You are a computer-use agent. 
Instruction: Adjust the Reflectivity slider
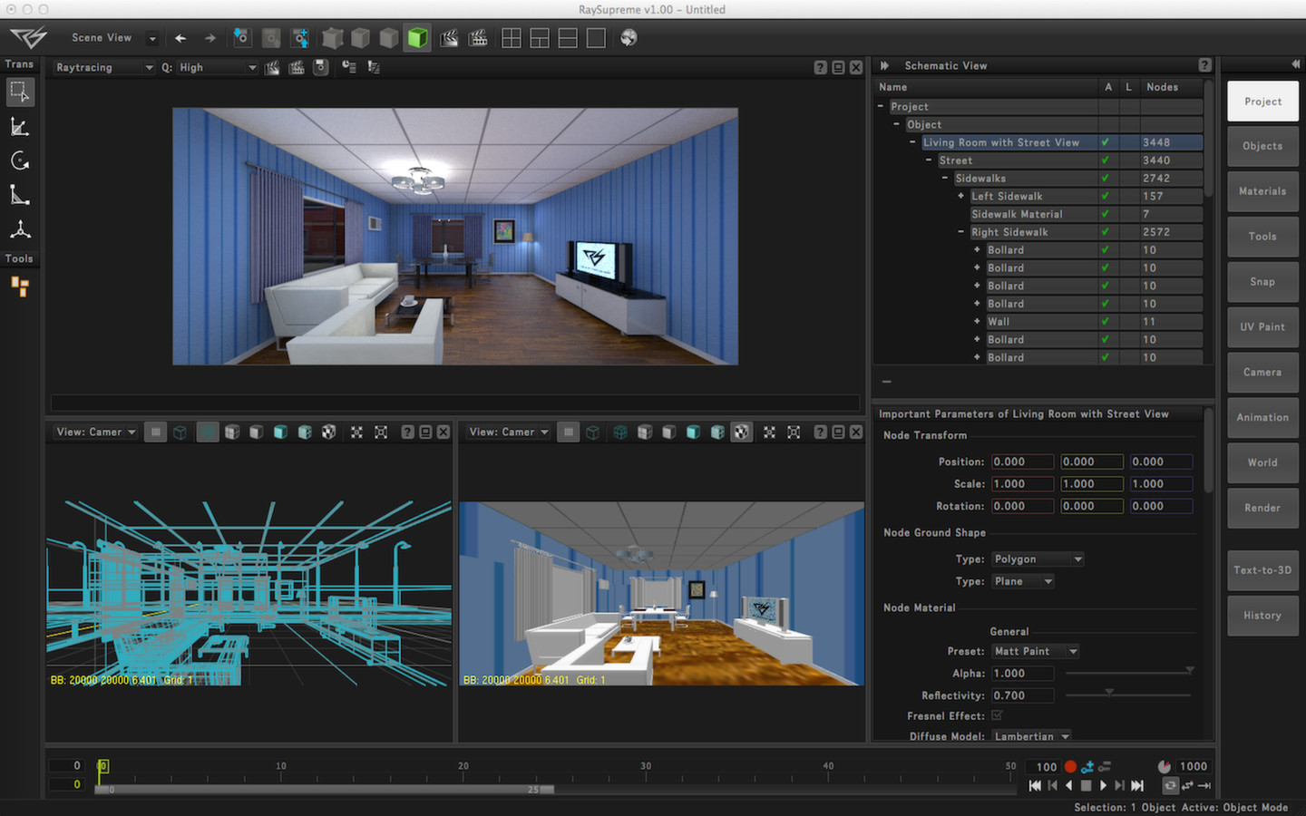click(1108, 693)
